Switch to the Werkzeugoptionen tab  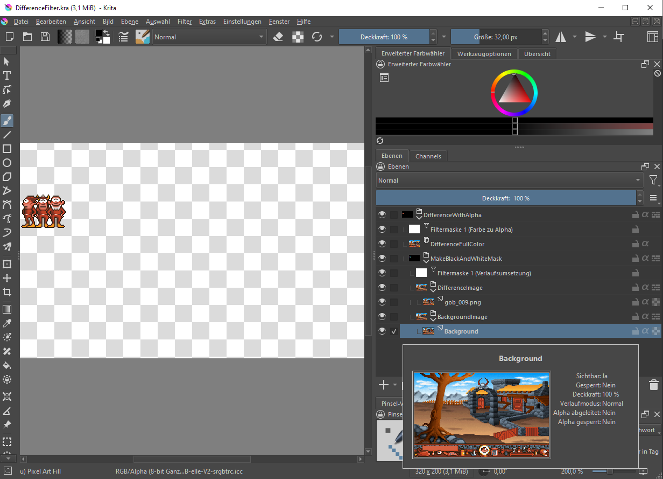[484, 54]
